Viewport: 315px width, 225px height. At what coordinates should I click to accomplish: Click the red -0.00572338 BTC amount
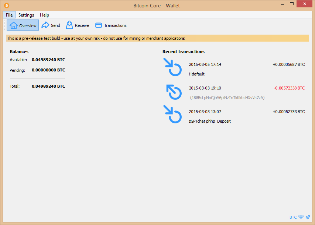tap(289, 88)
